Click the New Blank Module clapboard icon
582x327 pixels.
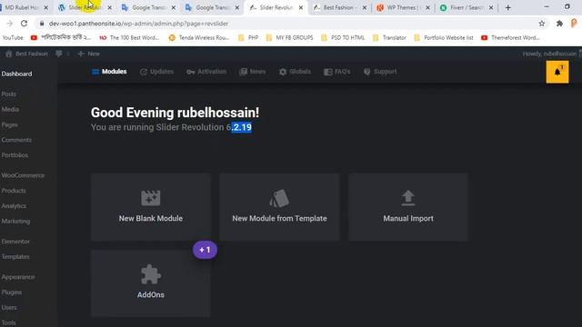150,198
